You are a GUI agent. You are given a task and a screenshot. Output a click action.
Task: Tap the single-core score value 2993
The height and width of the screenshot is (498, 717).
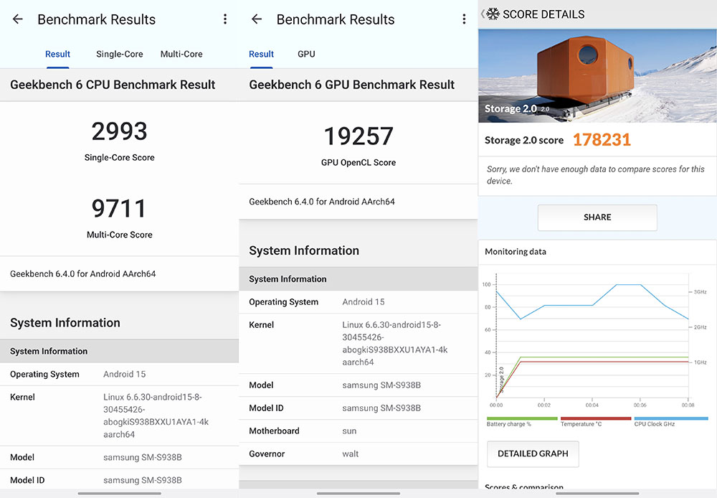119,131
